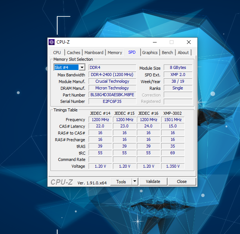View the Graphics tab
Viewport: 240px width, 234px height.
(150, 53)
